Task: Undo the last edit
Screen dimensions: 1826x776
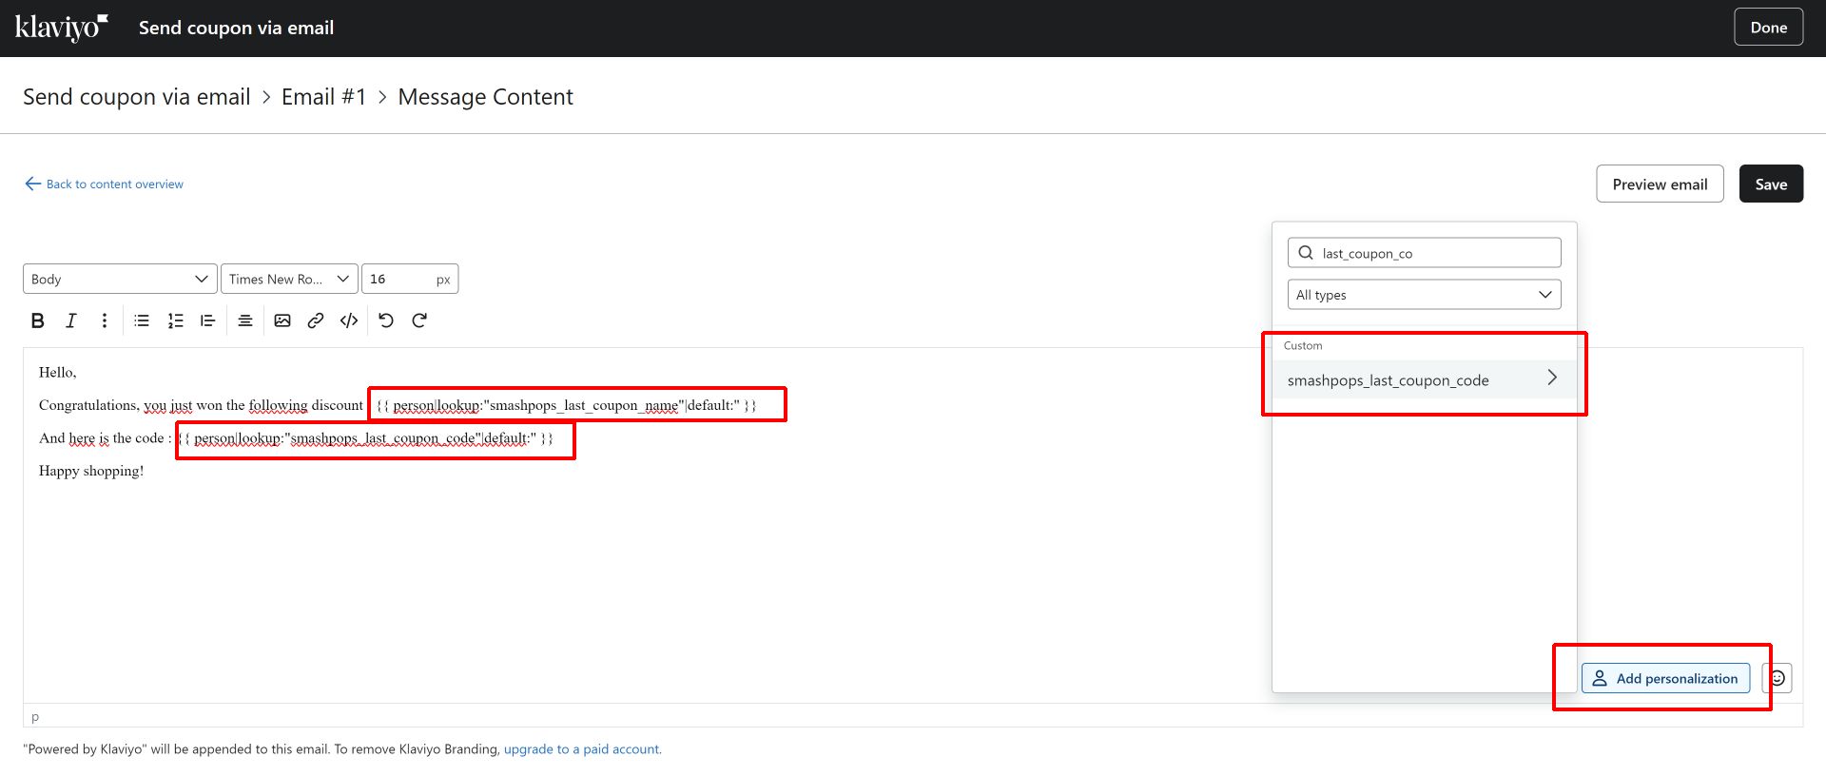Action: [x=386, y=320]
